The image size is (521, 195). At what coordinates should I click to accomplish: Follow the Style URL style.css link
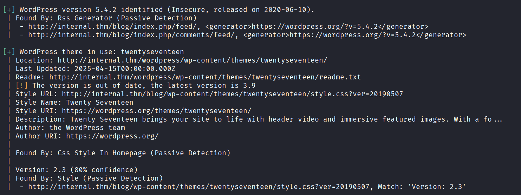pos(232,94)
